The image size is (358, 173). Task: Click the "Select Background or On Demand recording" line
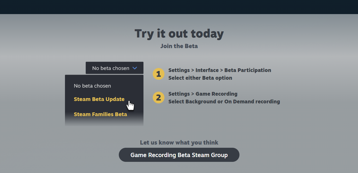(224, 102)
